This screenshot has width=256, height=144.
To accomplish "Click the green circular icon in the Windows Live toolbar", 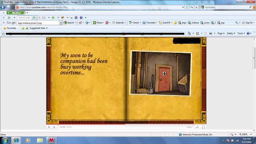I will pyautogui.click(x=53, y=18).
